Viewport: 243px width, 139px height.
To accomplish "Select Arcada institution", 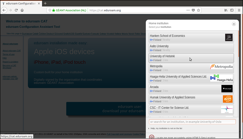I will 191,89.
